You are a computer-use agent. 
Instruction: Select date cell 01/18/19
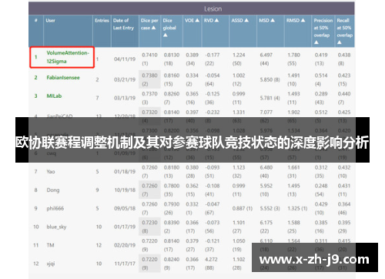(x=125, y=172)
